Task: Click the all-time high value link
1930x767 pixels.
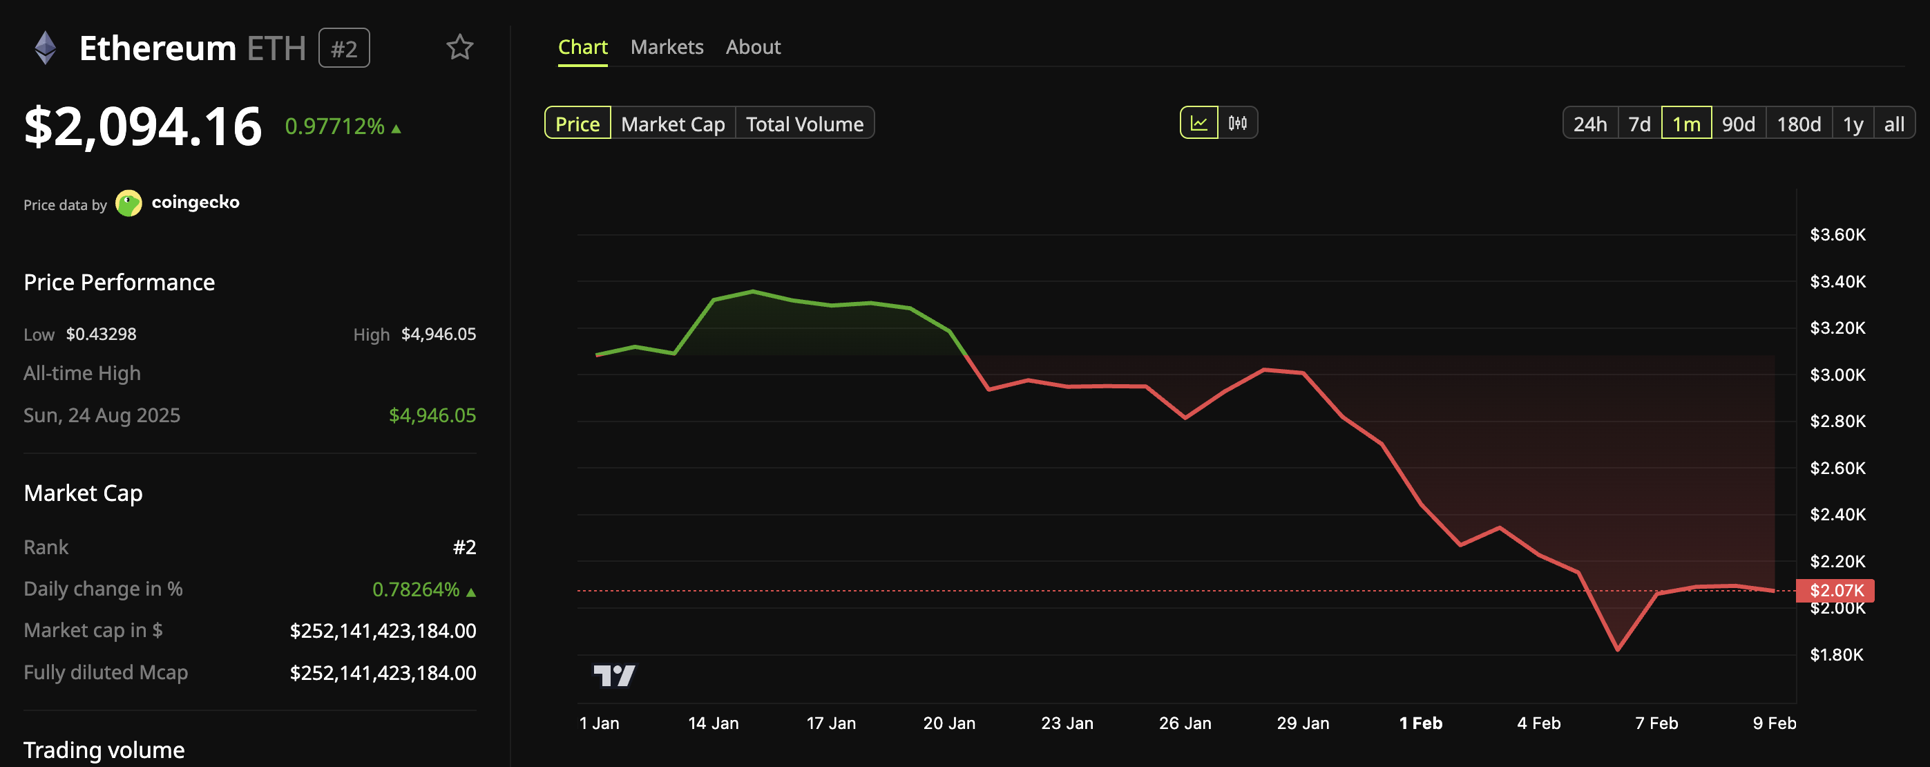Action: click(x=432, y=415)
